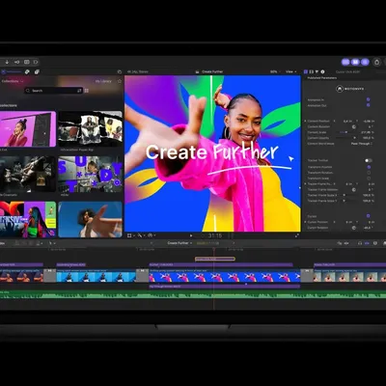Play the viewer with the play button
The height and width of the screenshot is (386, 386).
click(191, 235)
